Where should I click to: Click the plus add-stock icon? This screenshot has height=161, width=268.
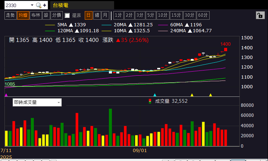[45, 5]
